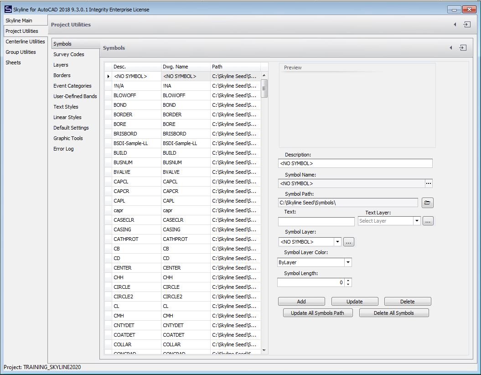This screenshot has width=481, height=375.
Task: Select the CB description row
Action: click(x=136, y=249)
